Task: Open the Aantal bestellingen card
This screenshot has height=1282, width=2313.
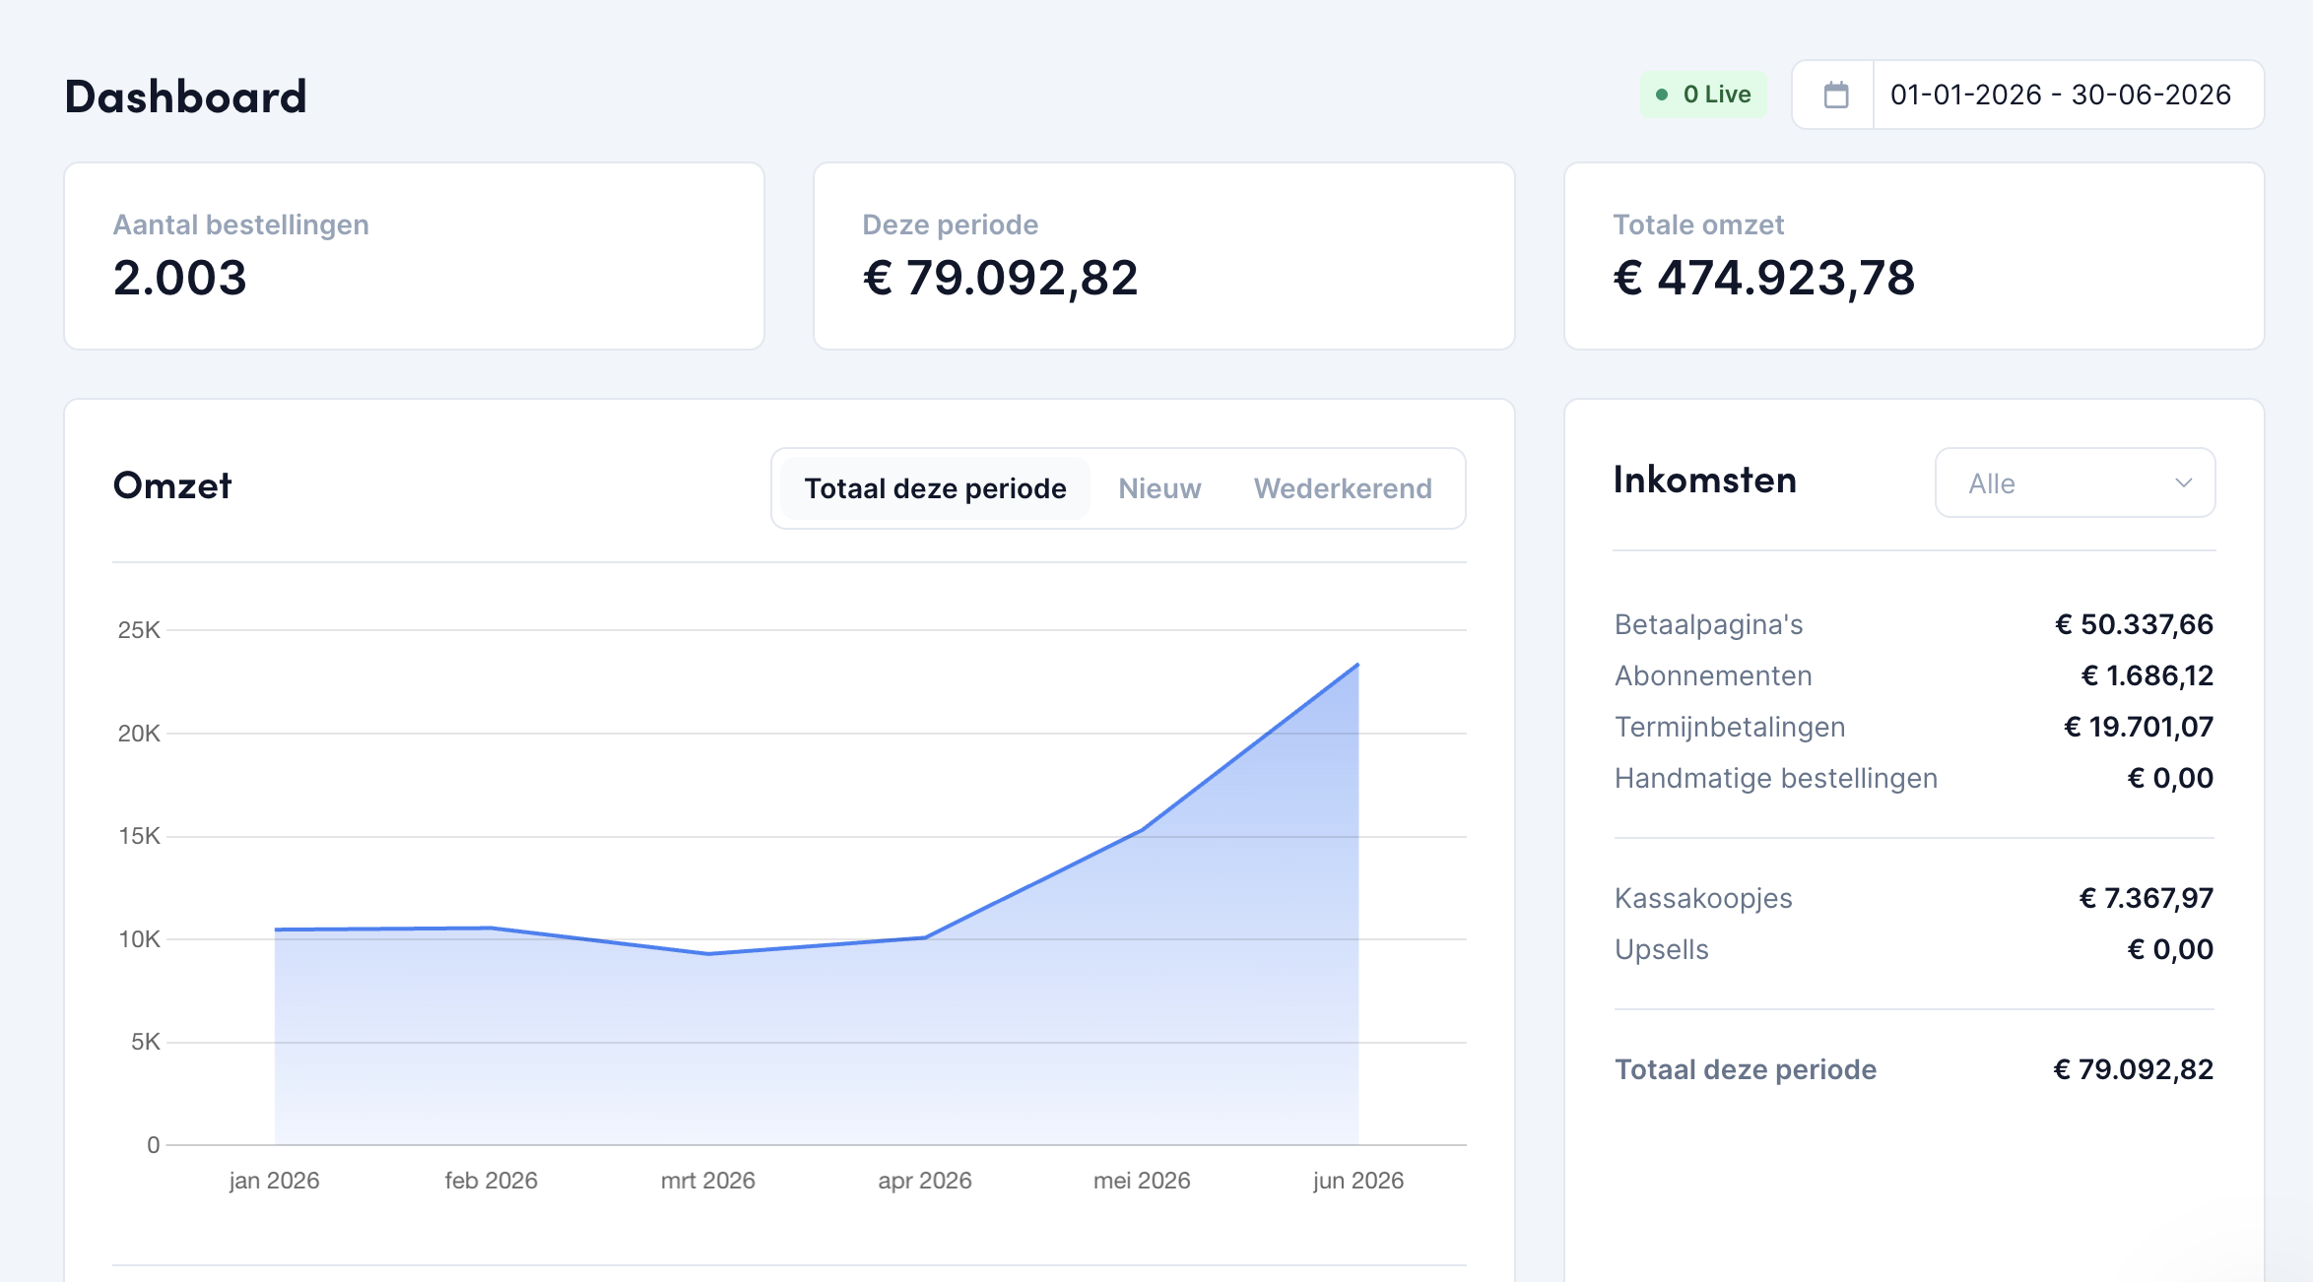Action: [x=414, y=256]
